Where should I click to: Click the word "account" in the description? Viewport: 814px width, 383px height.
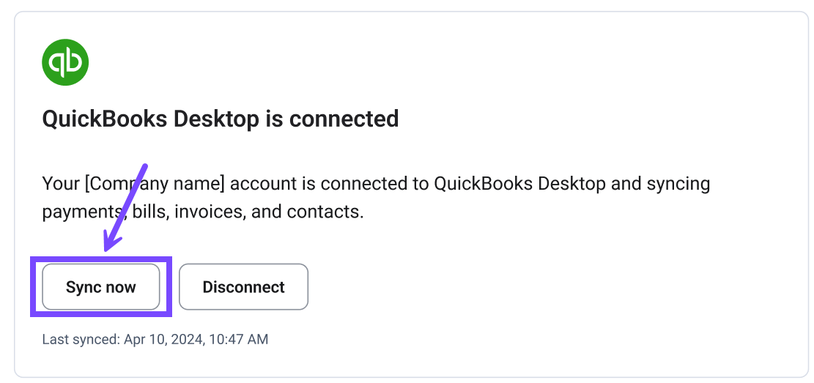284,183
